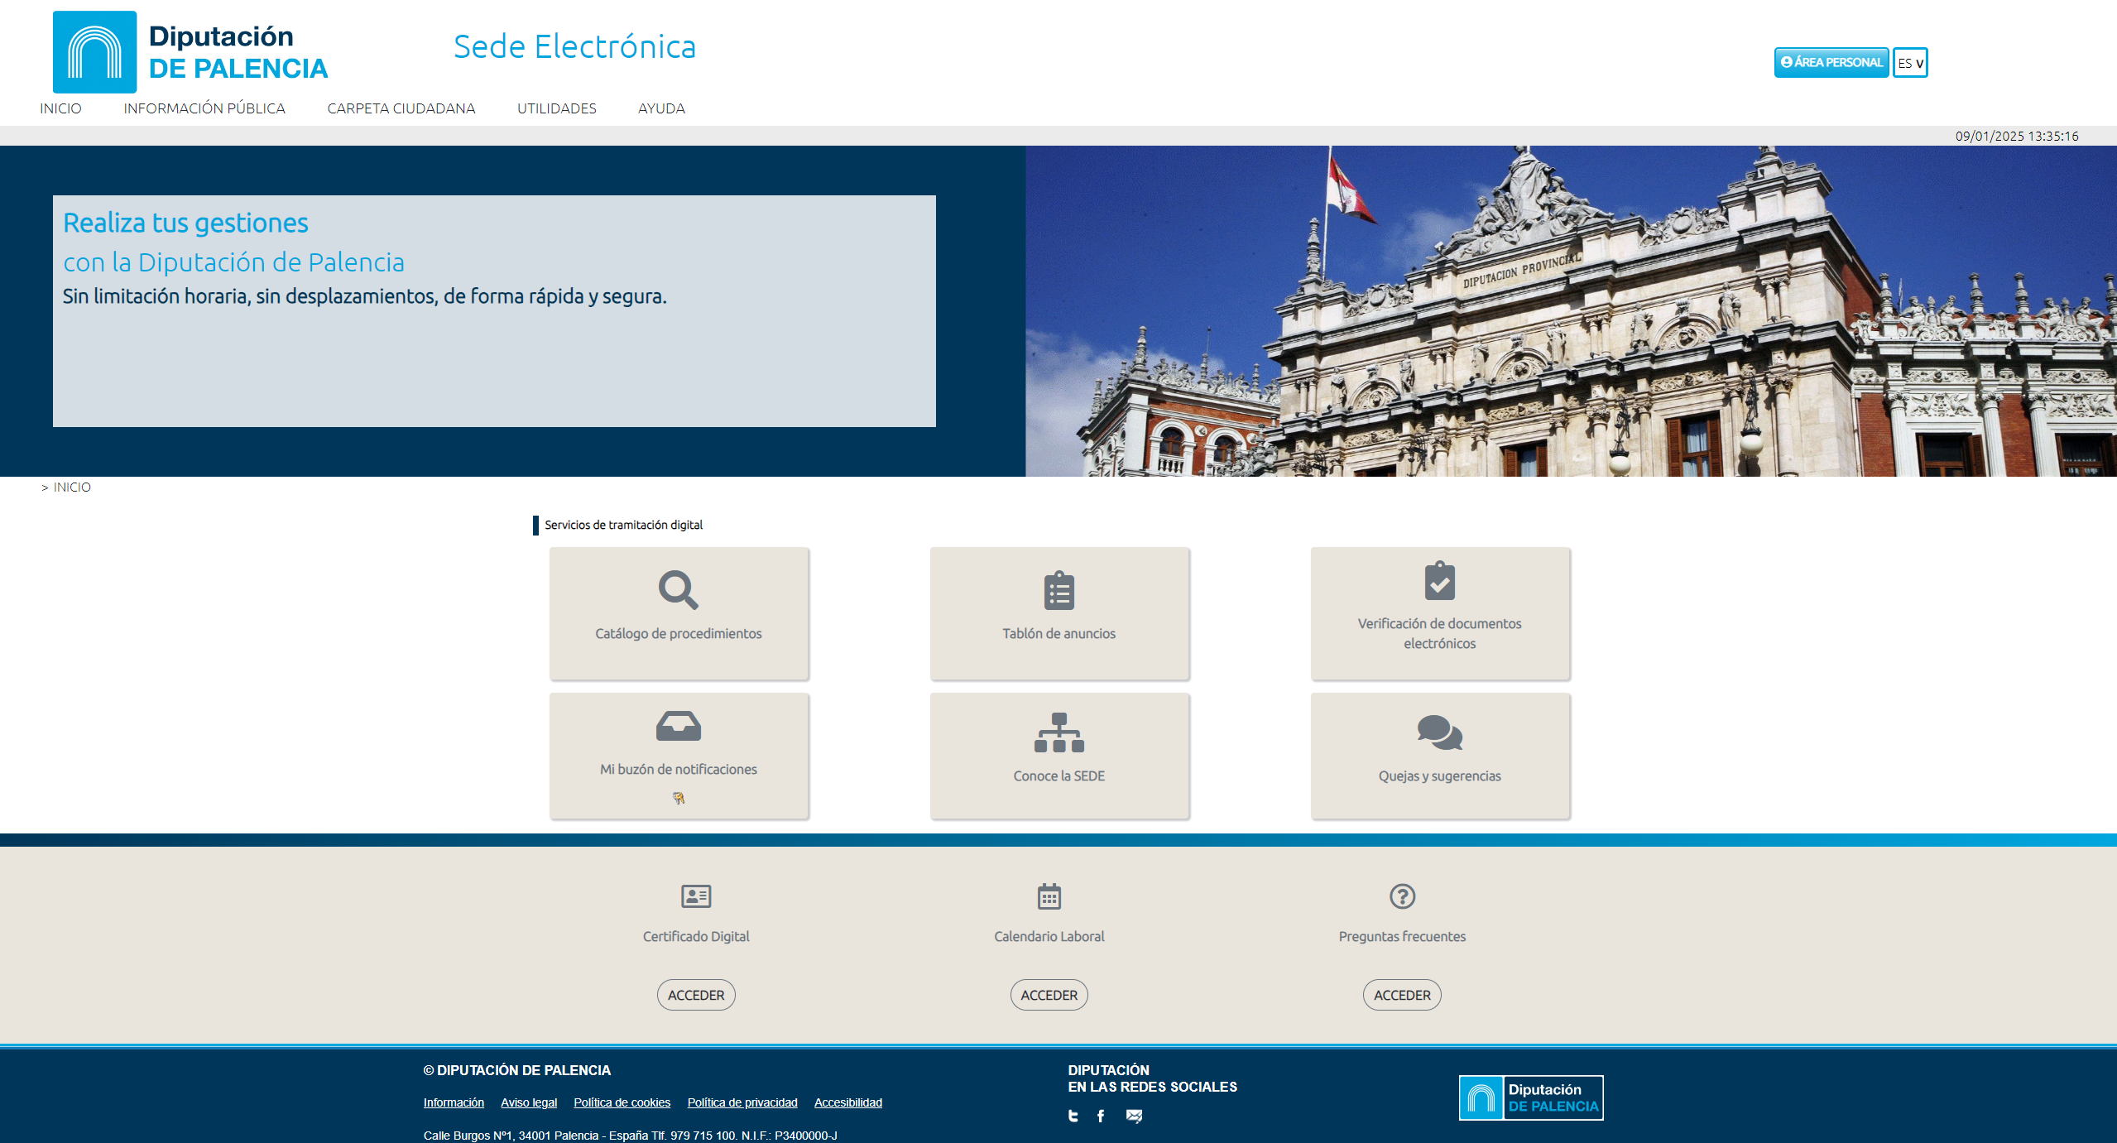Image resolution: width=2117 pixels, height=1143 pixels.
Task: Click the Catálogo de procedimientos magnifier icon
Action: click(x=678, y=589)
